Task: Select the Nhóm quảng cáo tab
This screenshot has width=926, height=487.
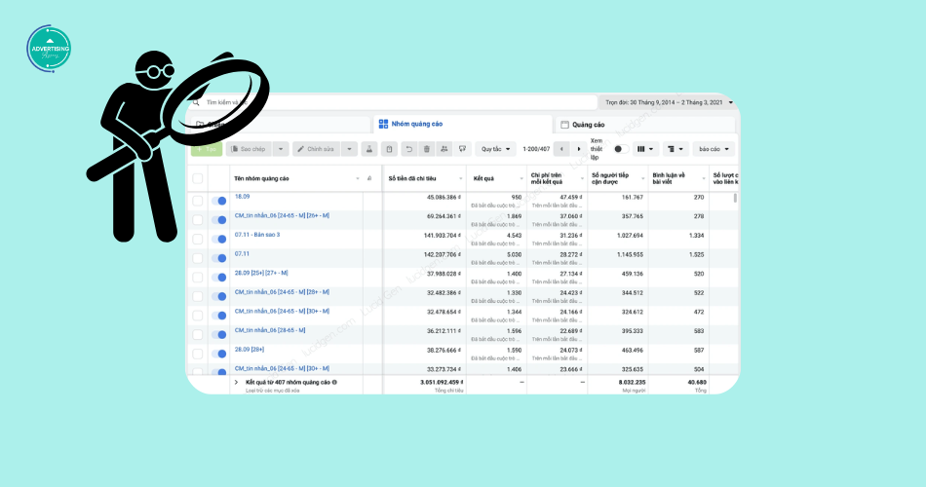Action: (414, 125)
